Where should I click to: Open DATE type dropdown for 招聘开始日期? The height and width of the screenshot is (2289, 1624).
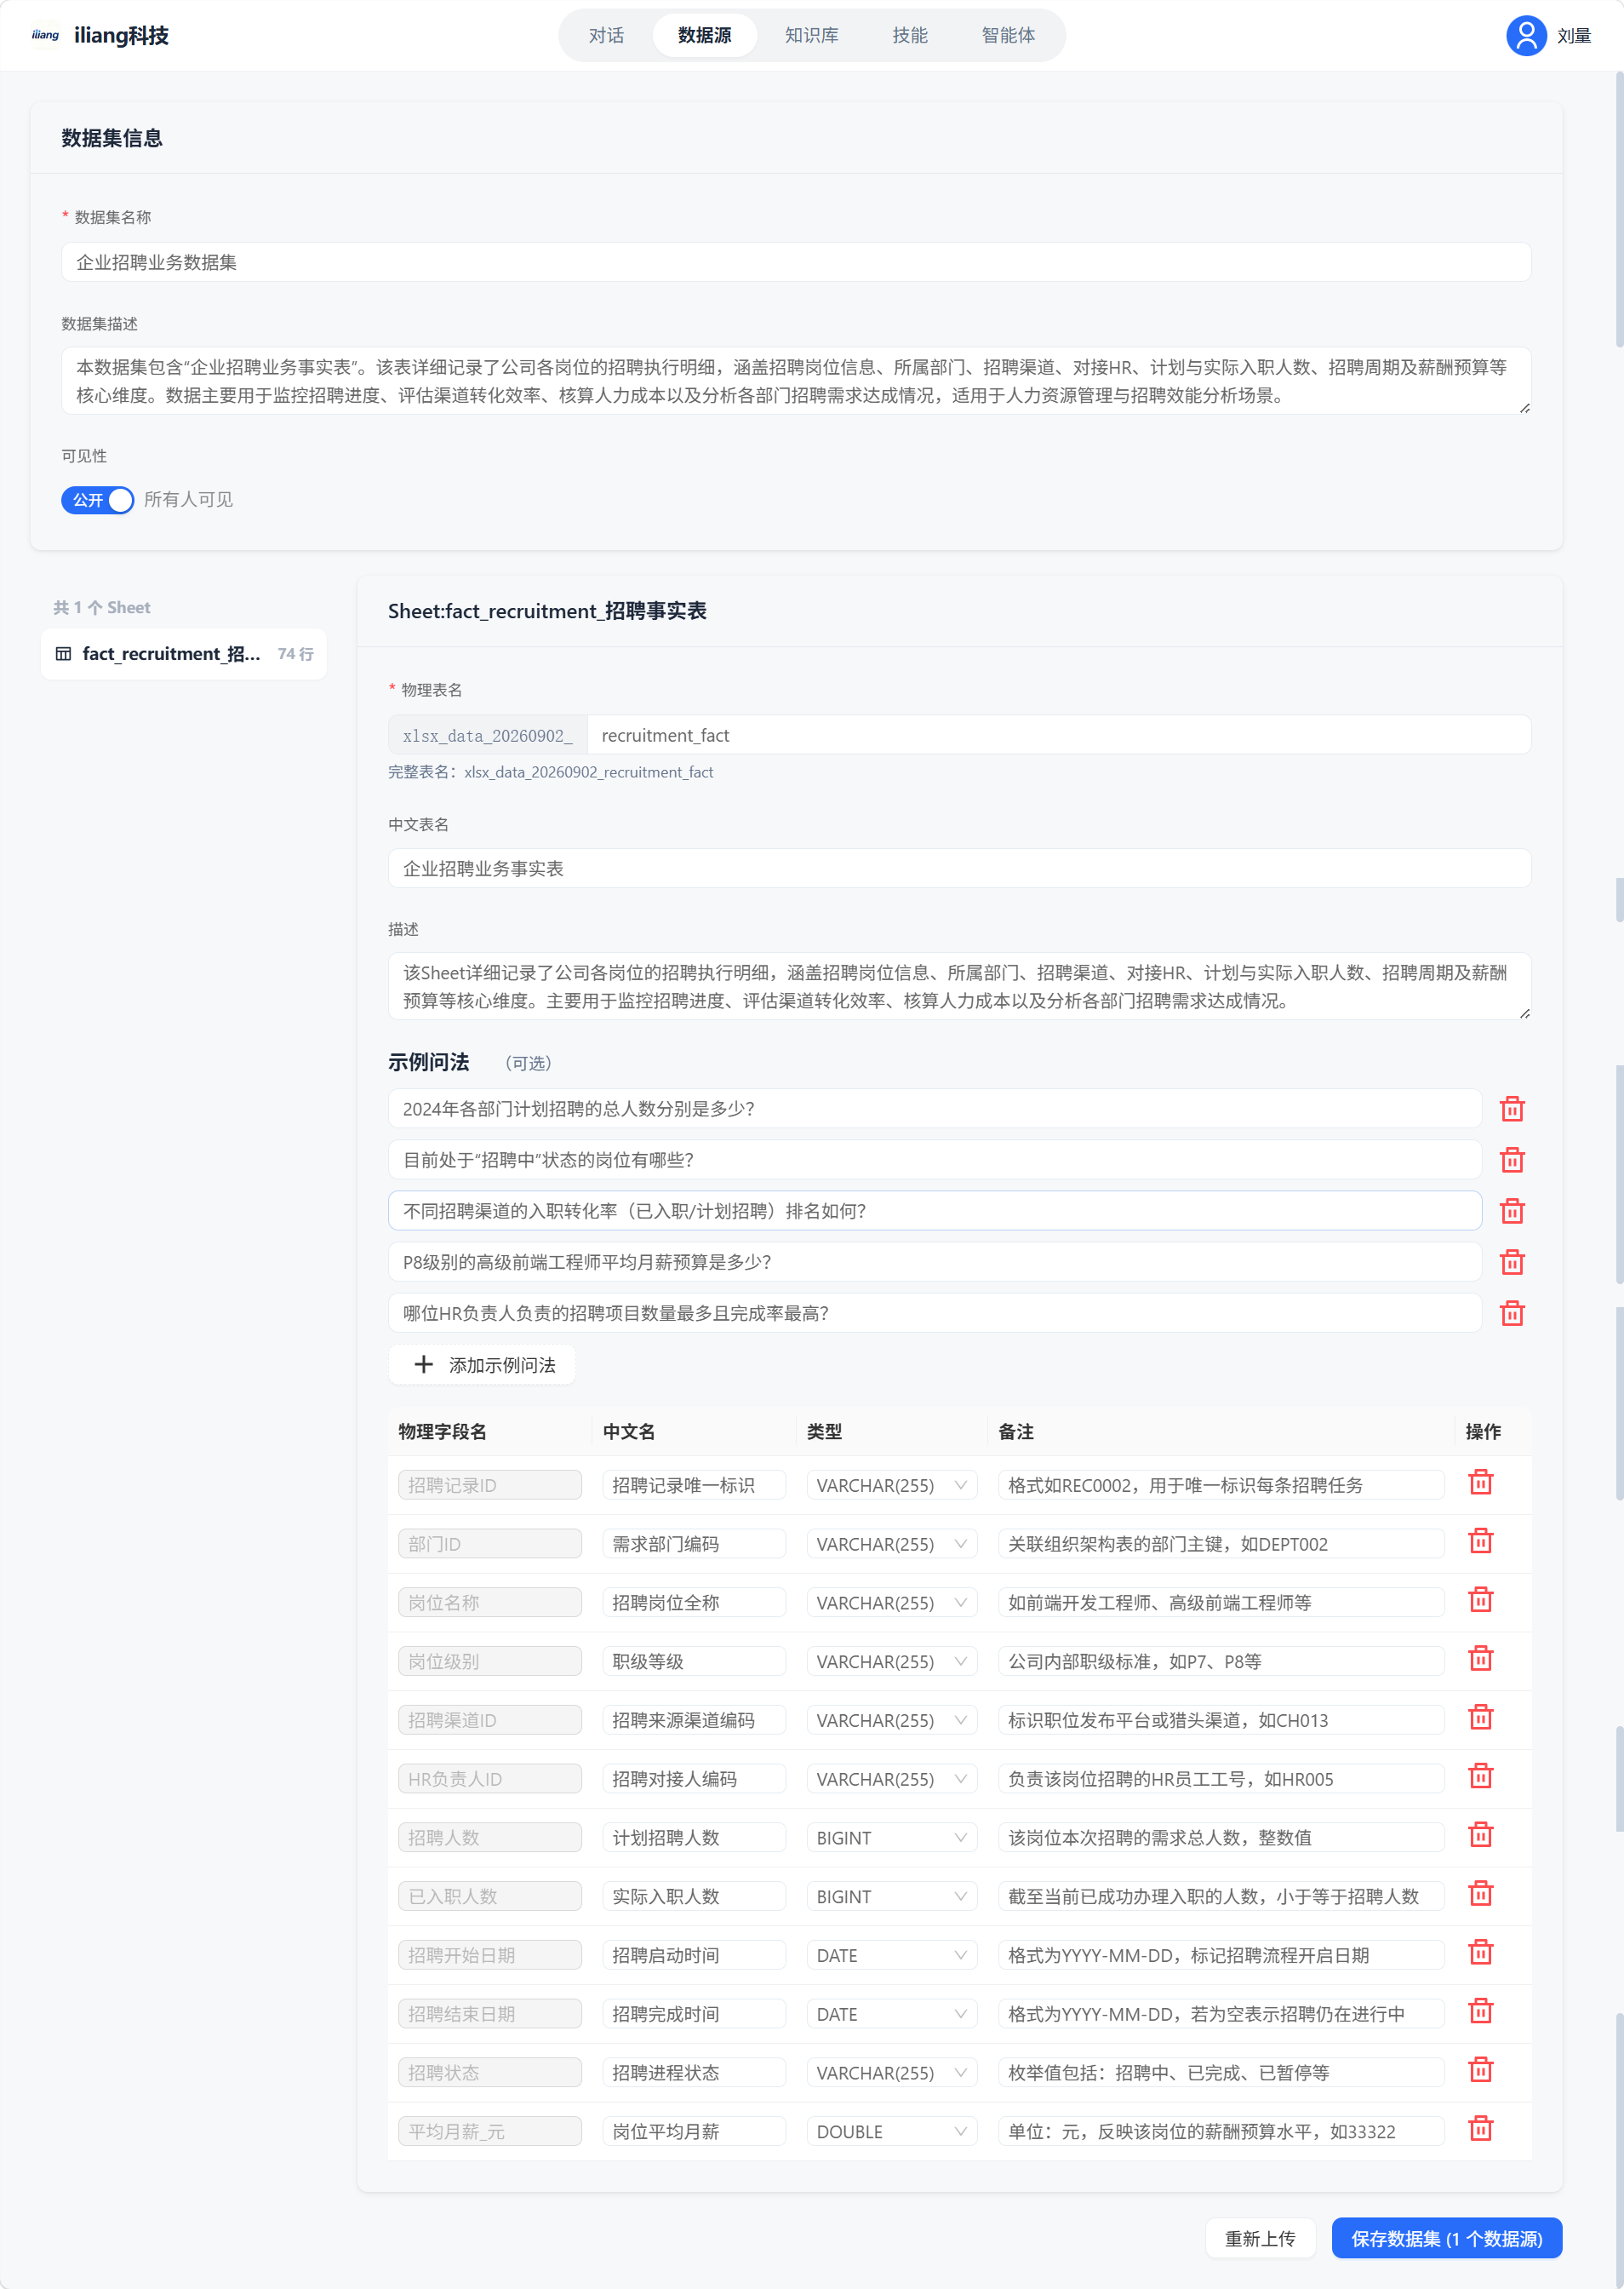[891, 1956]
